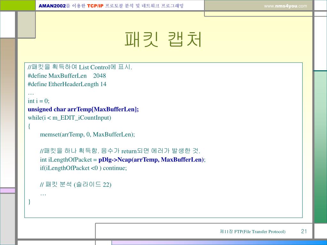This screenshot has width=327, height=245.
Task: Click the '#define MaxBufferLen 2048' line
Action: tap(67, 76)
